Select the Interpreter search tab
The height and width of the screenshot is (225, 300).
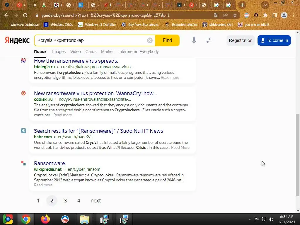pos(128,52)
